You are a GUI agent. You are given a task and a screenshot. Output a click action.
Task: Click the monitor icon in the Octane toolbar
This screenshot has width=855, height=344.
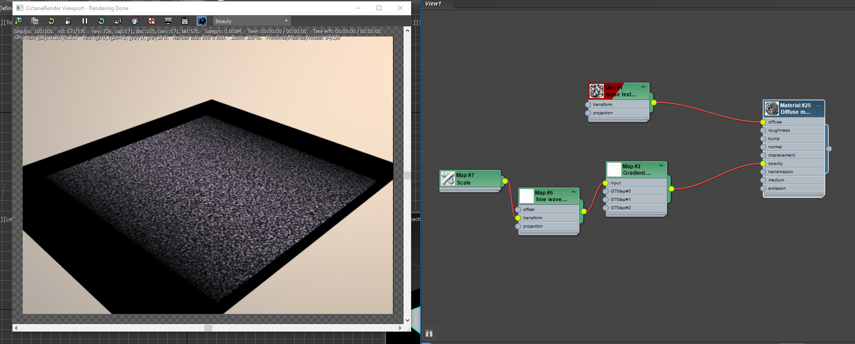[x=168, y=21]
